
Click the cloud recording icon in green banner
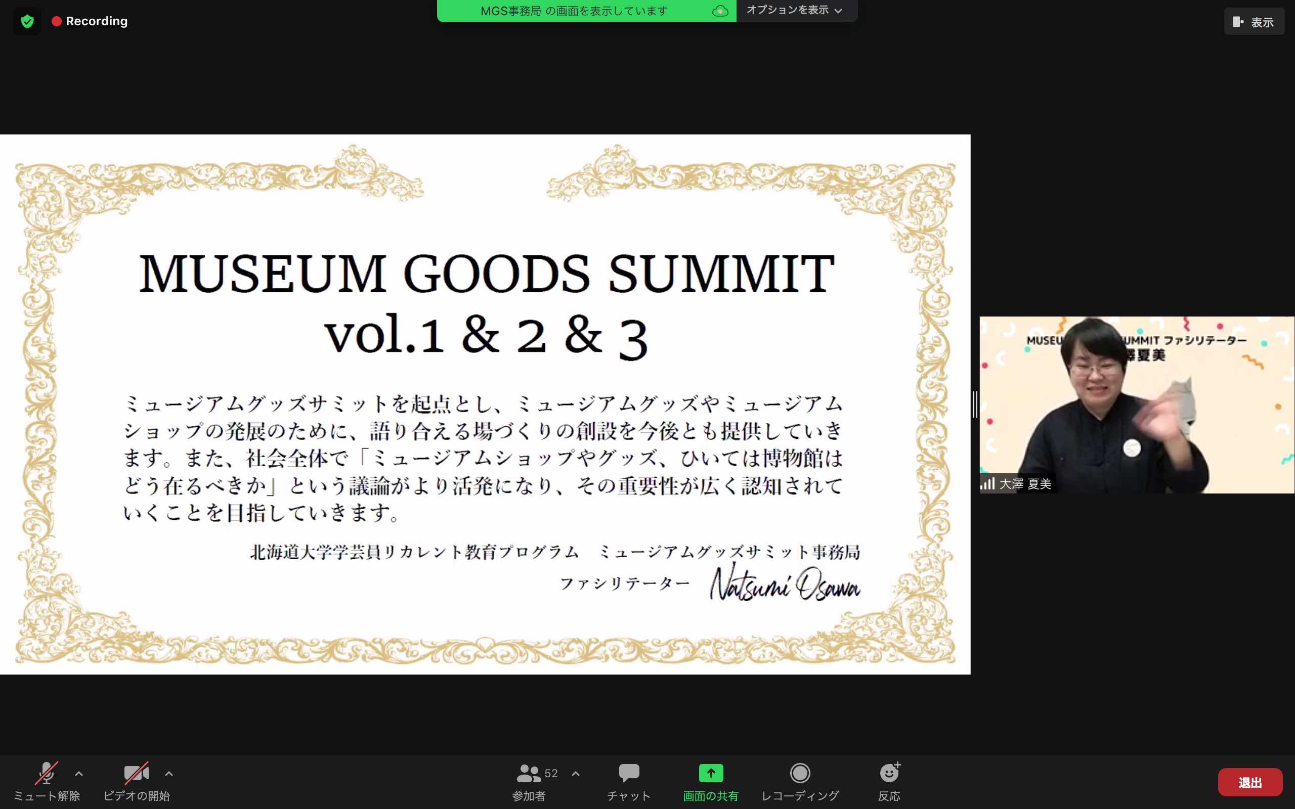pos(720,11)
